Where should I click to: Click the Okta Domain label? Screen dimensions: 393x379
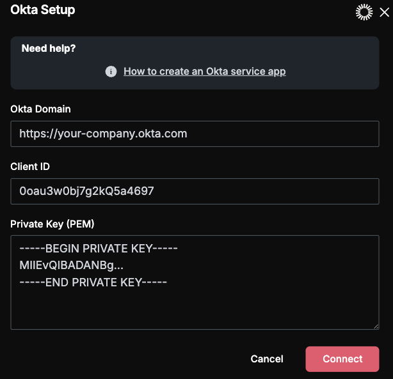click(x=40, y=109)
